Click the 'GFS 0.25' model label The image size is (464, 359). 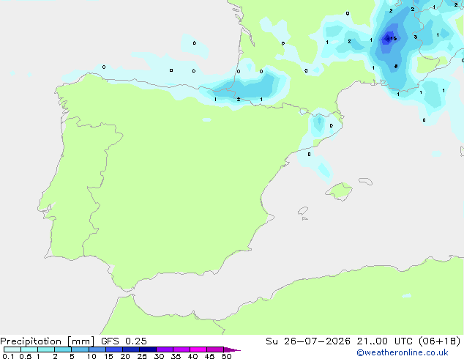tap(124, 341)
